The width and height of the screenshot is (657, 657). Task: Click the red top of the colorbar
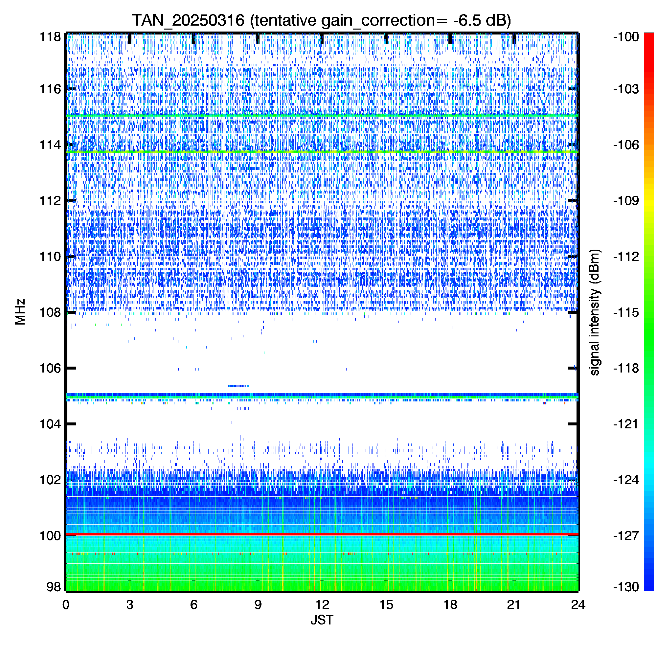point(649,39)
